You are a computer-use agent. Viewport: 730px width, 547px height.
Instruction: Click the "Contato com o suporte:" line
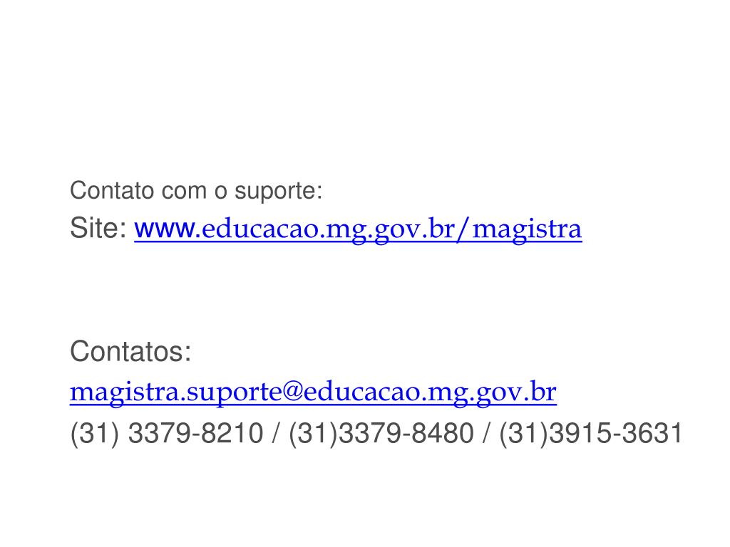tap(196, 191)
